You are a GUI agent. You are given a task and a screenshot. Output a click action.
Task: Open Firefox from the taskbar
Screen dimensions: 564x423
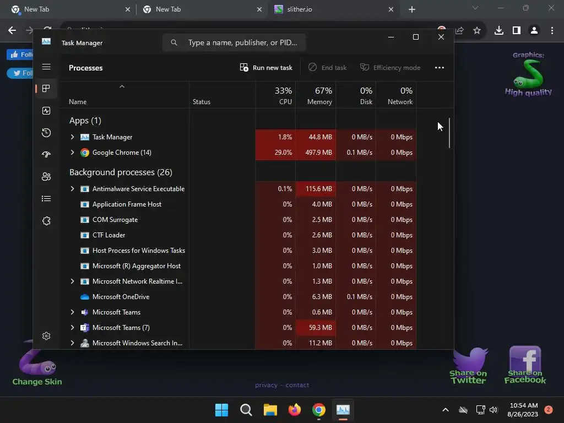pos(295,410)
